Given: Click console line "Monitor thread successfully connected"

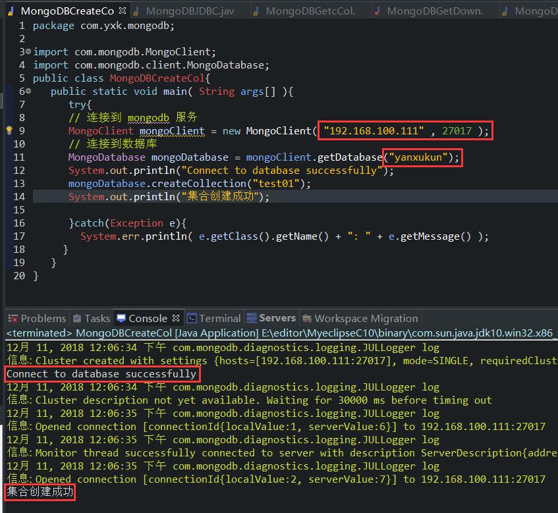Looking at the screenshot, I should (281, 452).
